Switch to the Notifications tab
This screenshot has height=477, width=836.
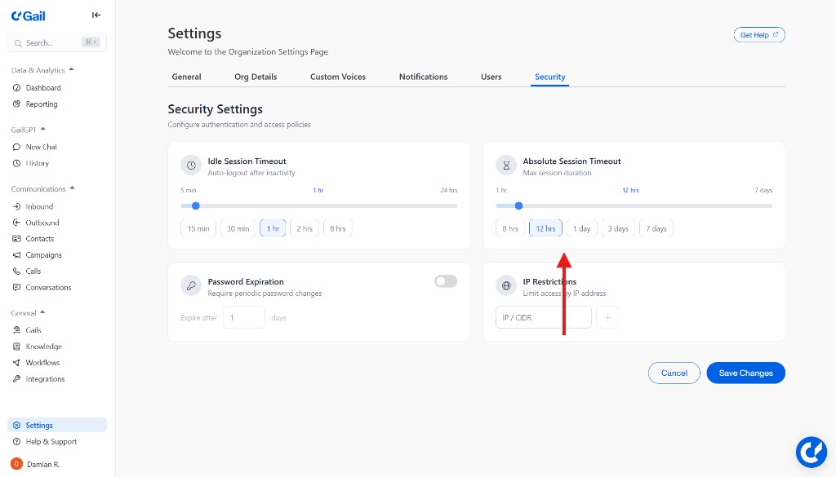[x=423, y=77]
